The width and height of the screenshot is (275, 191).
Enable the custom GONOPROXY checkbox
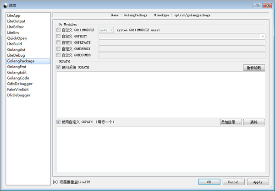(58, 49)
